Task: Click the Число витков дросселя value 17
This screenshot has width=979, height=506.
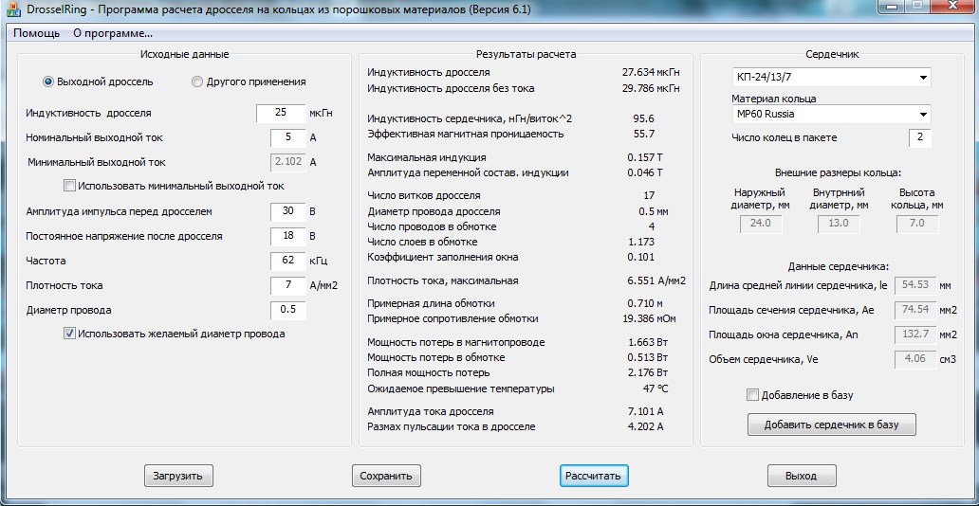Action: click(649, 195)
